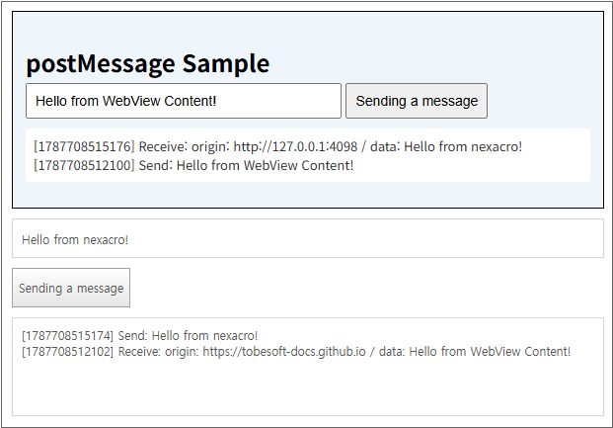The height and width of the screenshot is (428, 613).
Task: Click timestamp [1787708515174] in the bottom textarea
Action: [68, 336]
